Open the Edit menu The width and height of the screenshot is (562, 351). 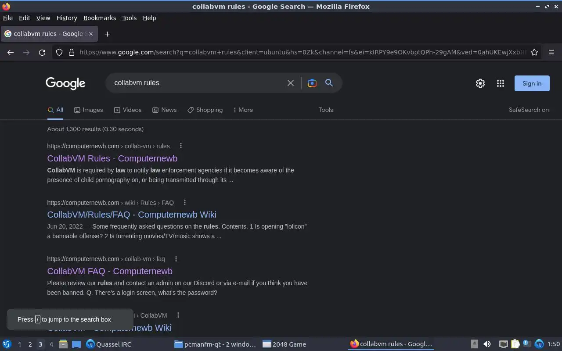(25, 18)
